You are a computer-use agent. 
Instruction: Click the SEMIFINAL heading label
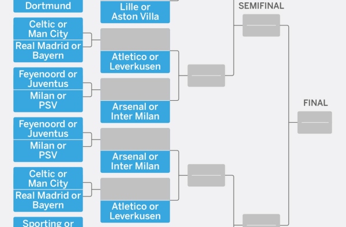pos(261,6)
